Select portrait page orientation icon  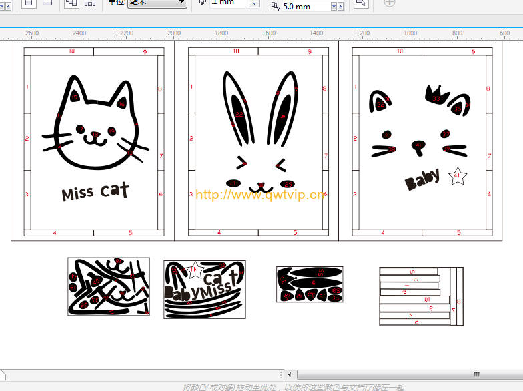pyautogui.click(x=29, y=3)
